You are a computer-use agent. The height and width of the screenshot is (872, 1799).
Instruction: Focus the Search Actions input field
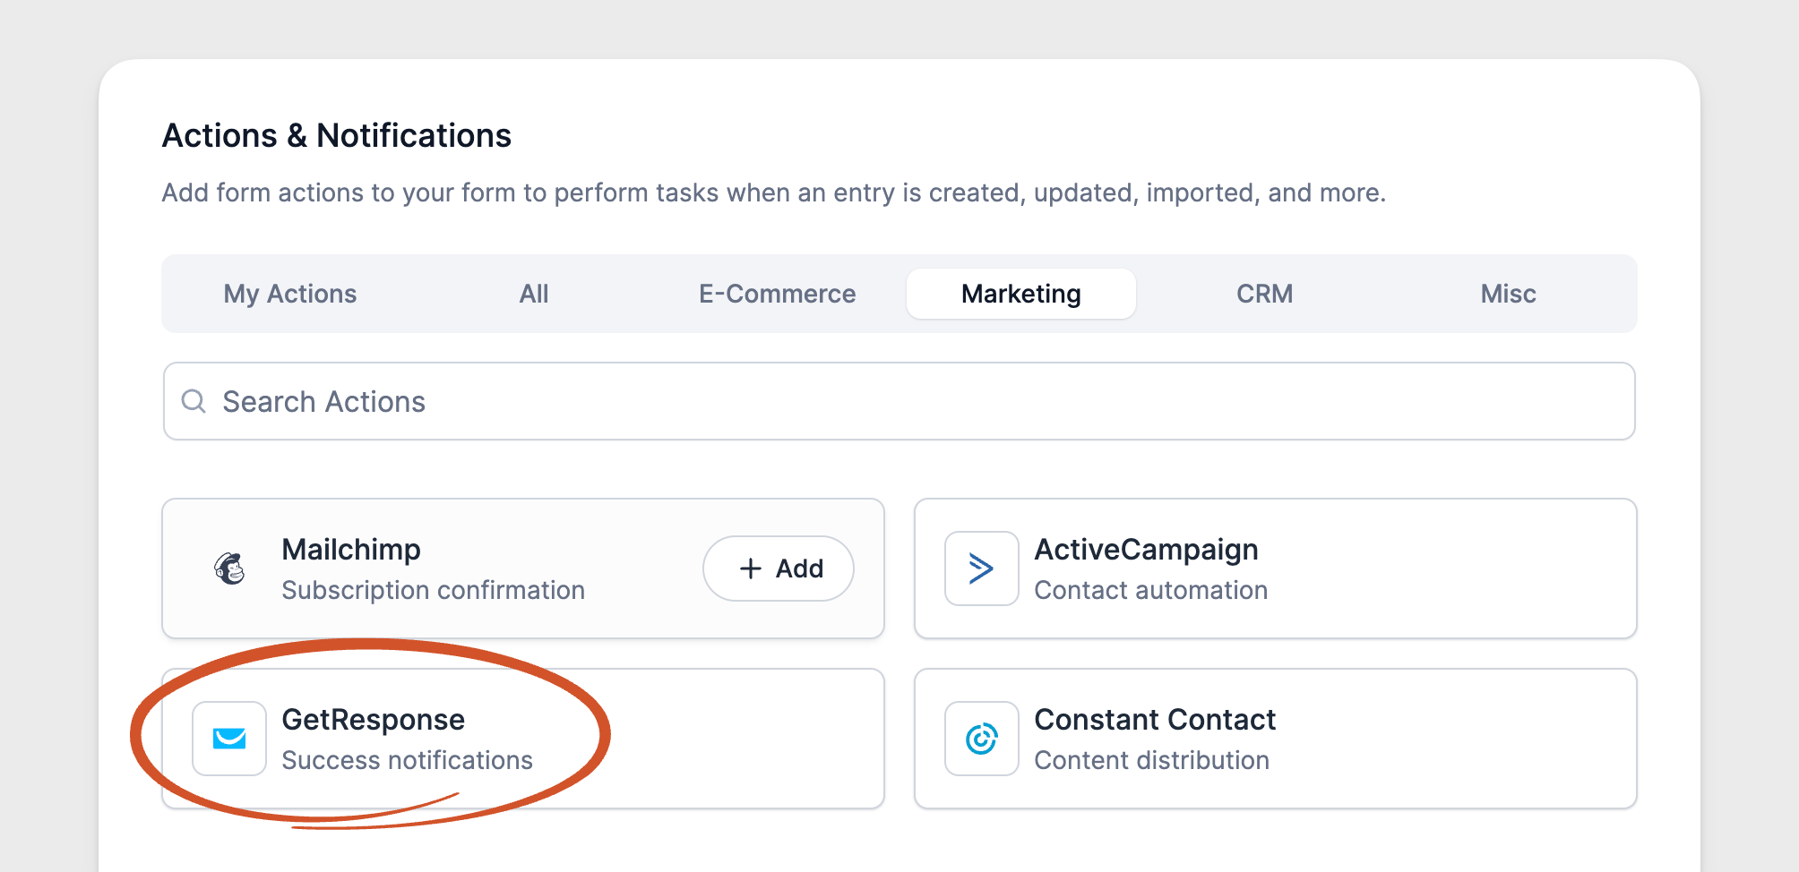coord(899,401)
